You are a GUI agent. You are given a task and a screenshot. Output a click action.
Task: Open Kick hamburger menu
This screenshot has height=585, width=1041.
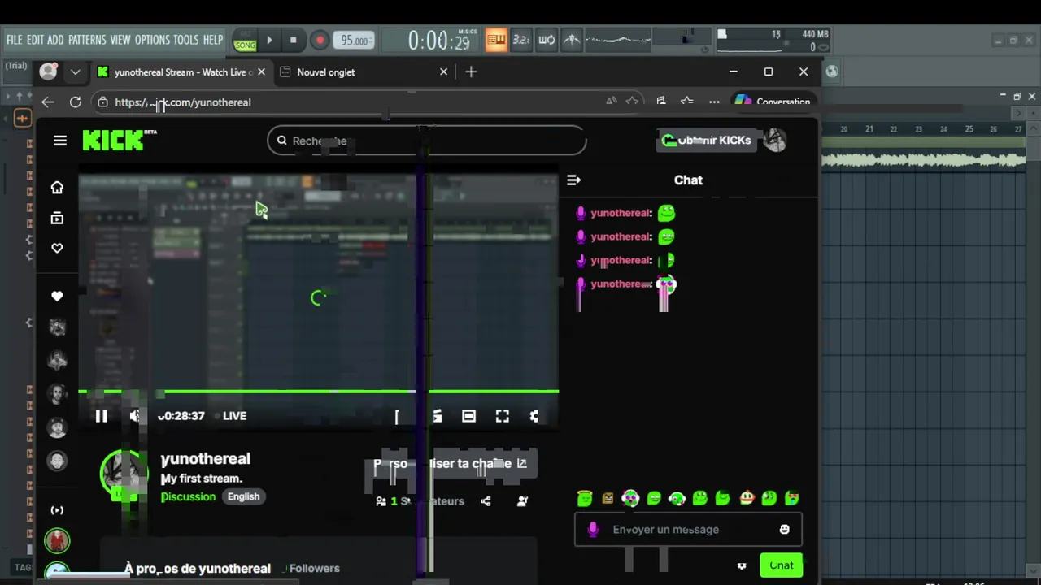(x=59, y=141)
